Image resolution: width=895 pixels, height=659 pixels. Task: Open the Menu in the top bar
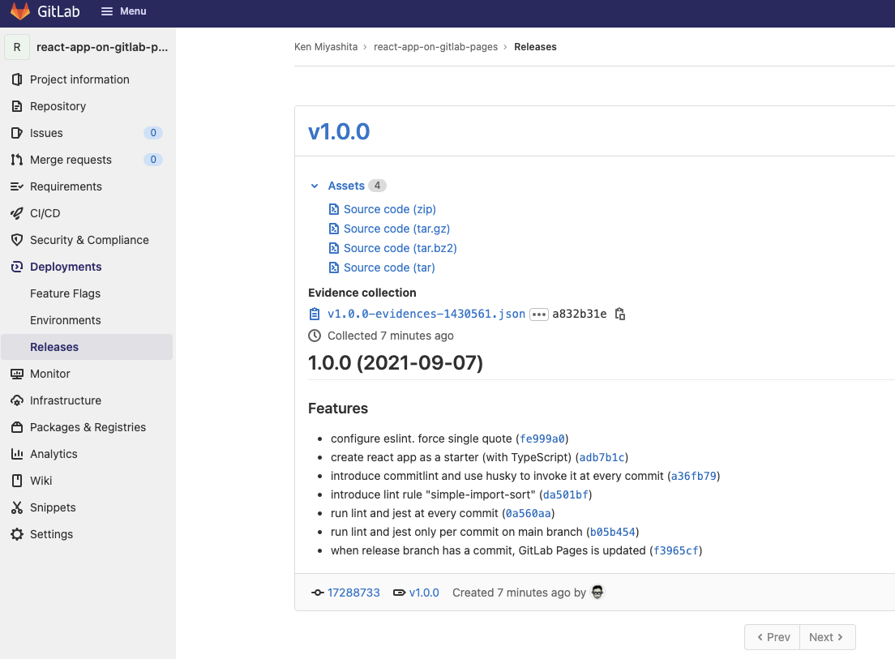pos(123,11)
